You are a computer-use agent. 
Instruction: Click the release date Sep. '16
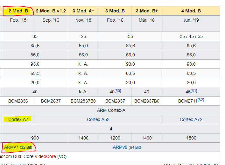(51, 20)
